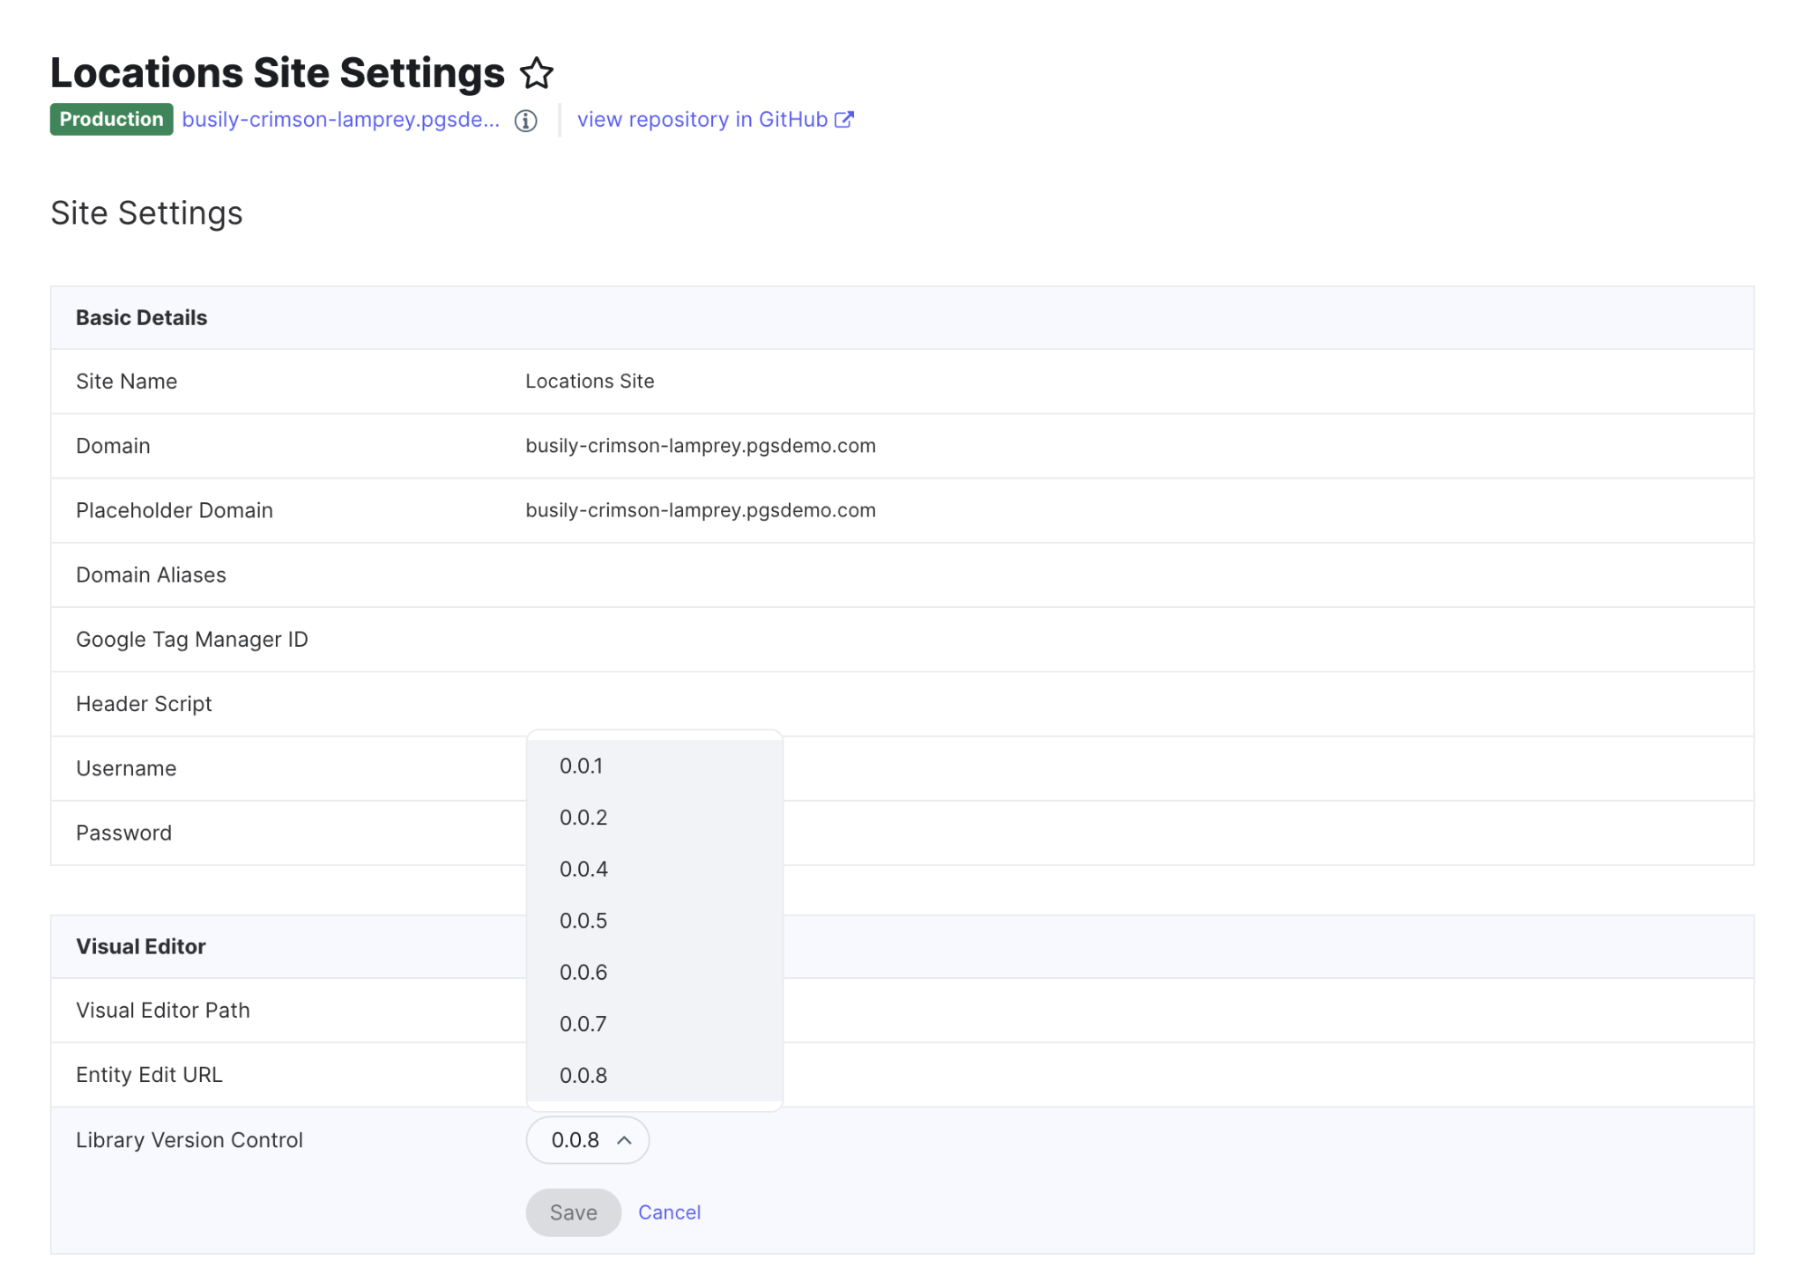Collapse the version dropdown chevron arrow
The image size is (1805, 1282).
click(x=624, y=1140)
